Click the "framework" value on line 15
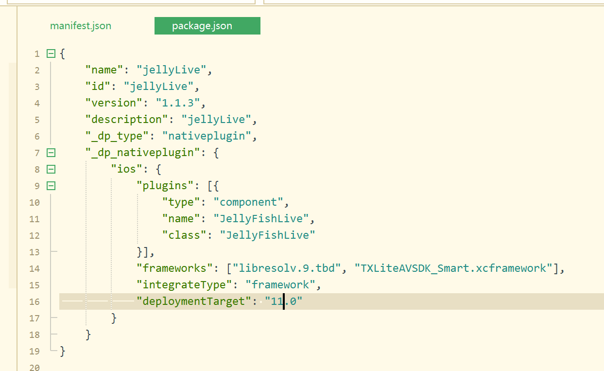Screen dimensions: 604x371 pyautogui.click(x=280, y=285)
